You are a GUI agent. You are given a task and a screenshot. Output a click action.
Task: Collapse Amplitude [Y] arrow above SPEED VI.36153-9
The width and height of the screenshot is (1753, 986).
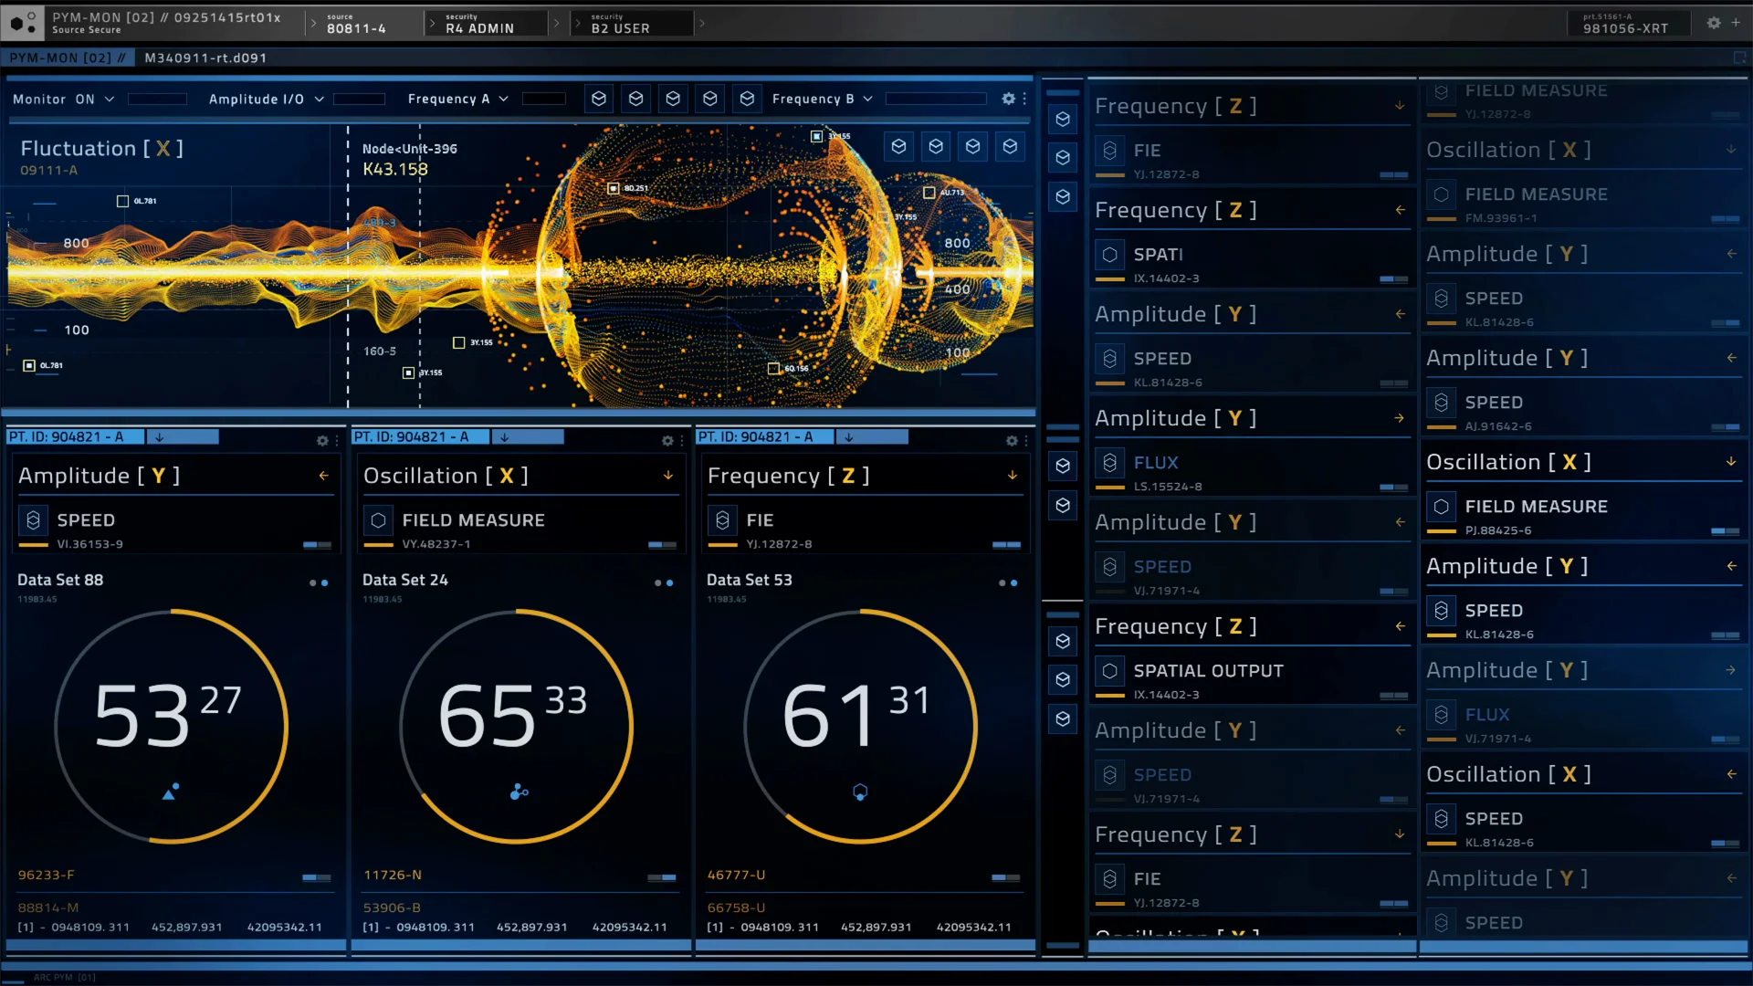coord(323,476)
